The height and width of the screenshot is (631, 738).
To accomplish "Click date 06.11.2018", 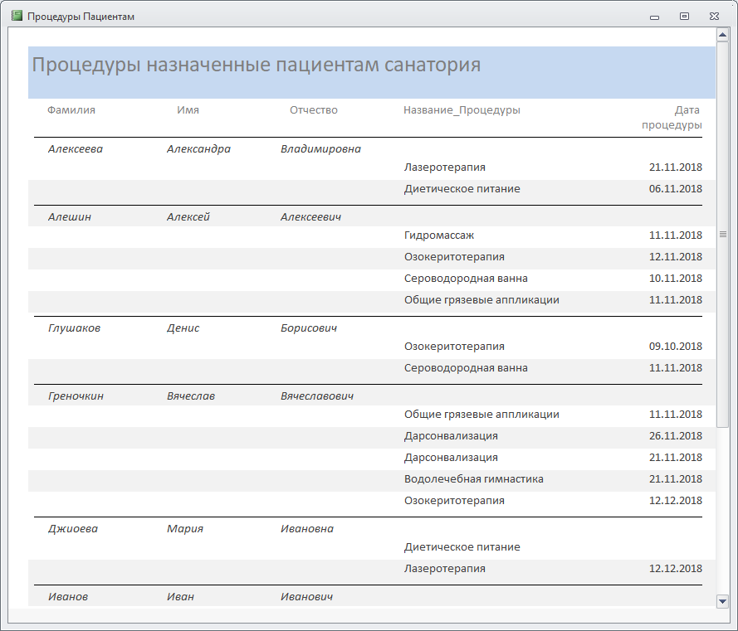I will tap(676, 189).
